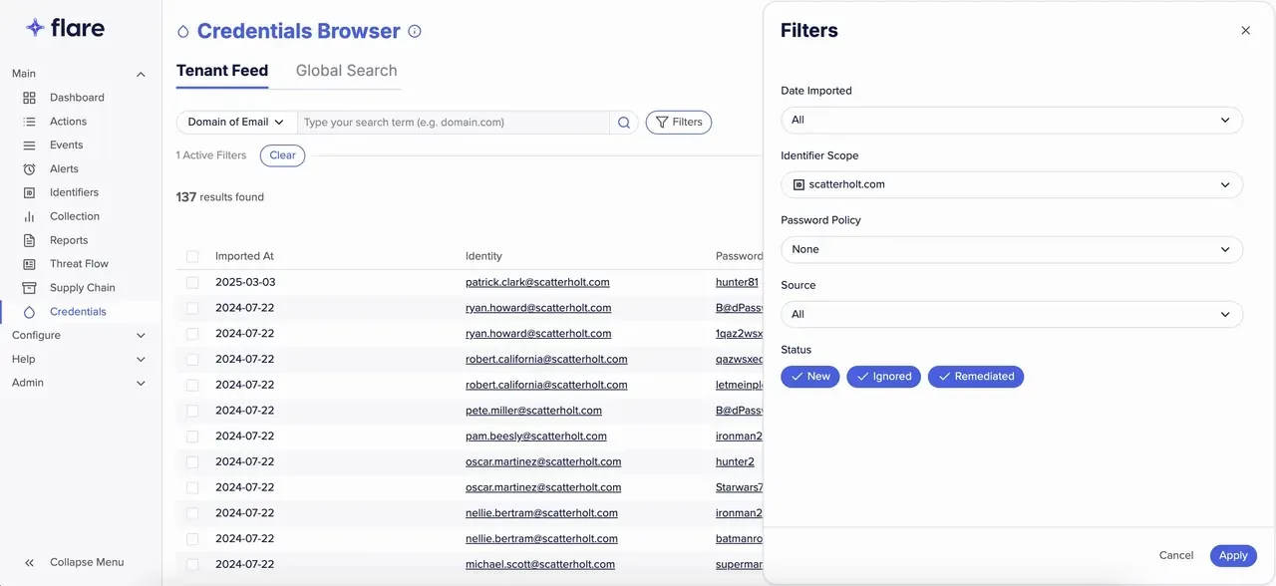
Task: Click the Events icon in sidebar
Action: [29, 146]
